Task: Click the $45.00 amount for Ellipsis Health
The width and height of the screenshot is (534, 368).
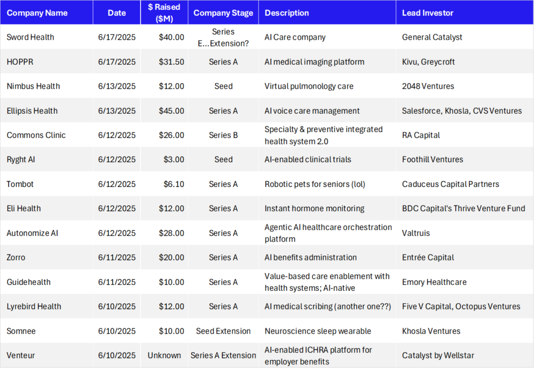Action: tap(171, 111)
